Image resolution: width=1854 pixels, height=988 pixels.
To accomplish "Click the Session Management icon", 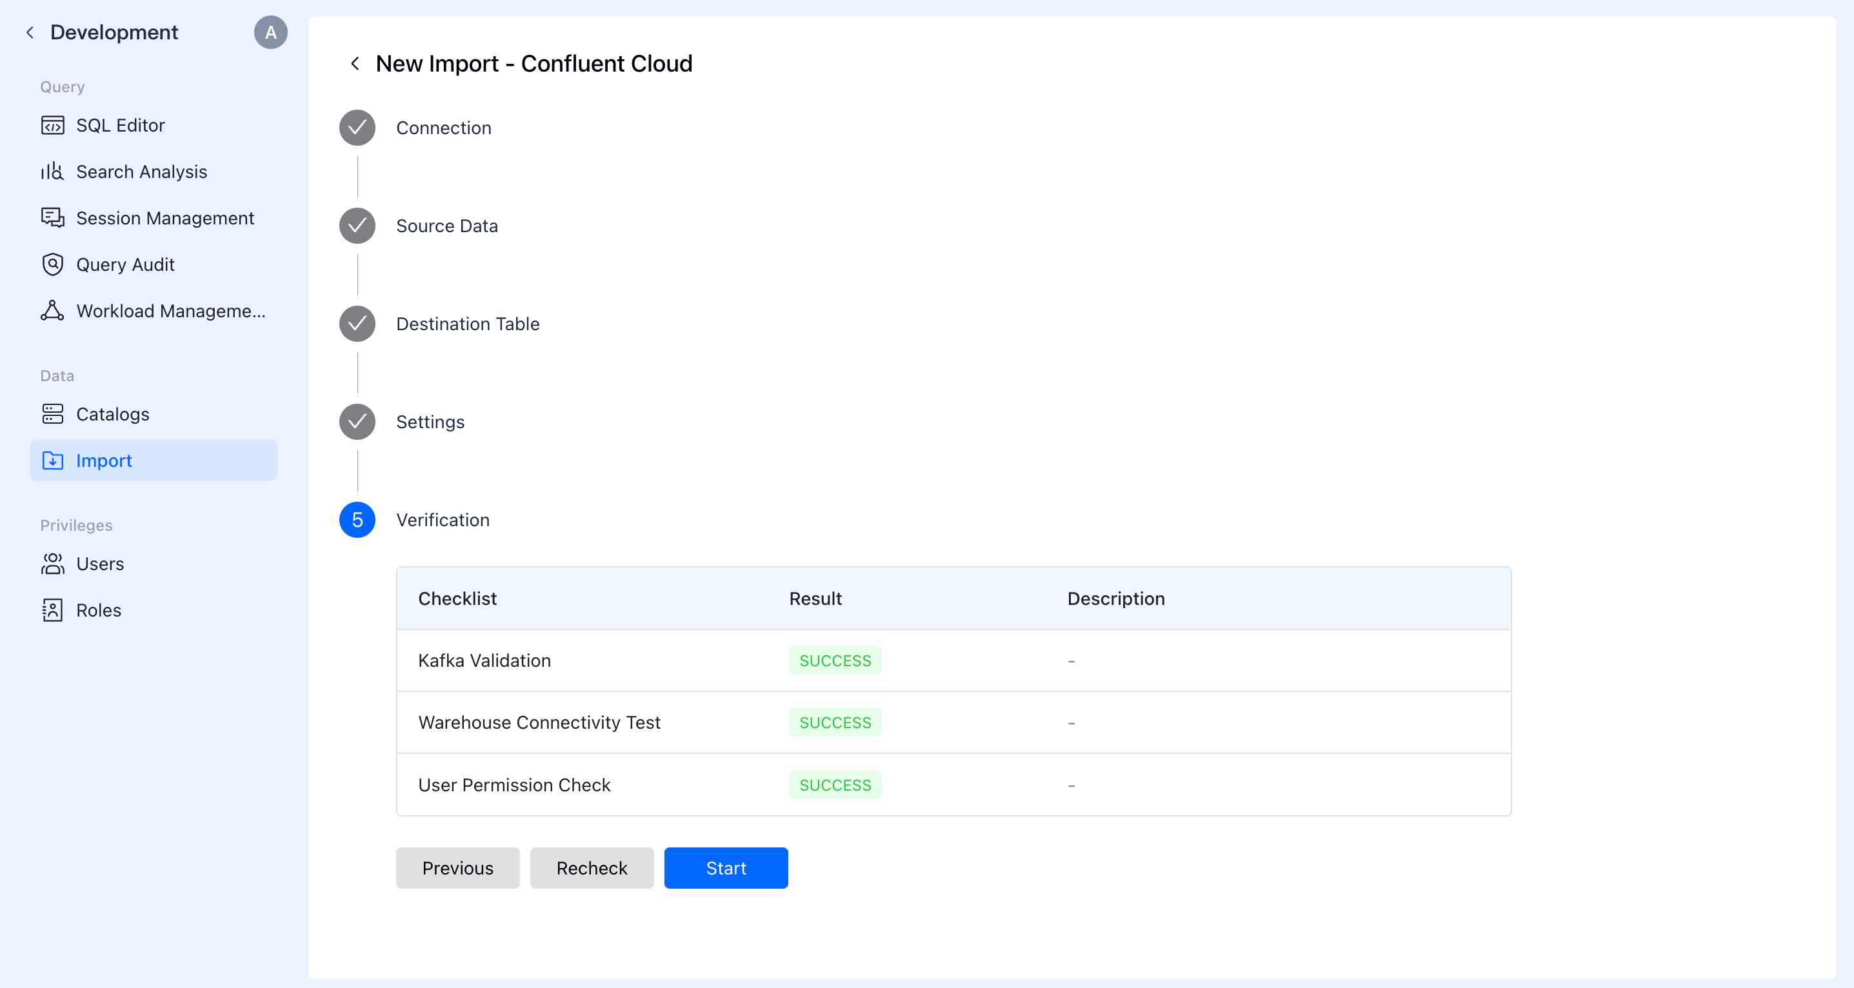I will 52,218.
